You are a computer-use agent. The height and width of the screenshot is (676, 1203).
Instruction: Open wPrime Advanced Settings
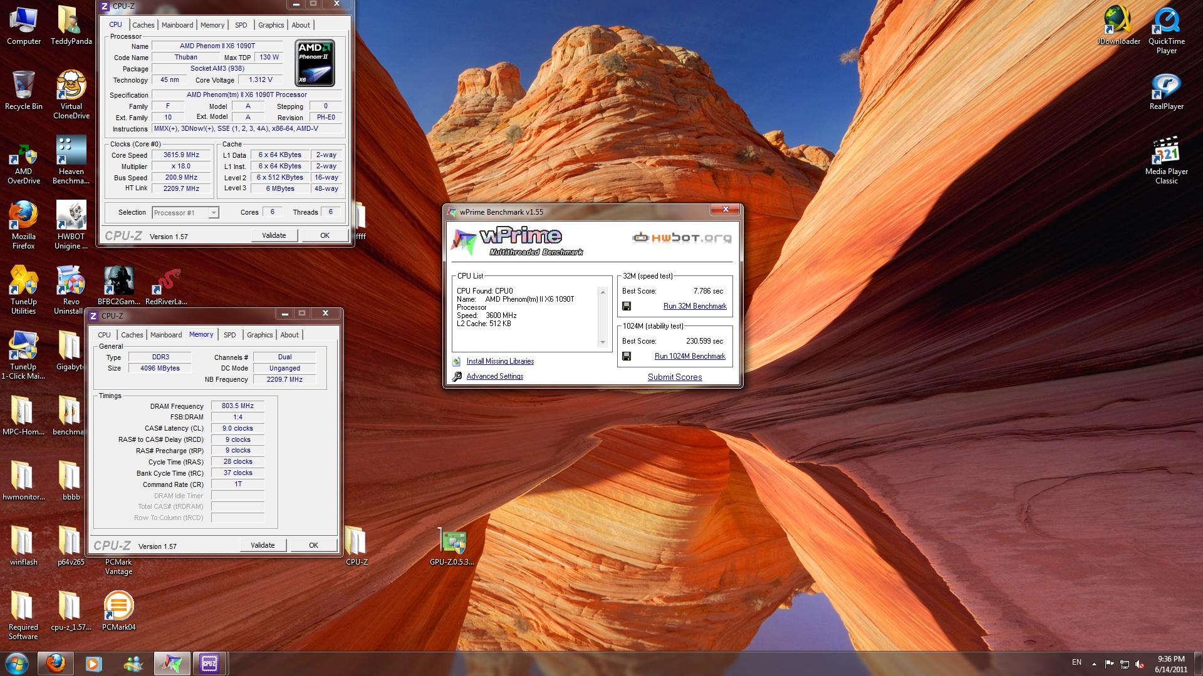tap(494, 376)
